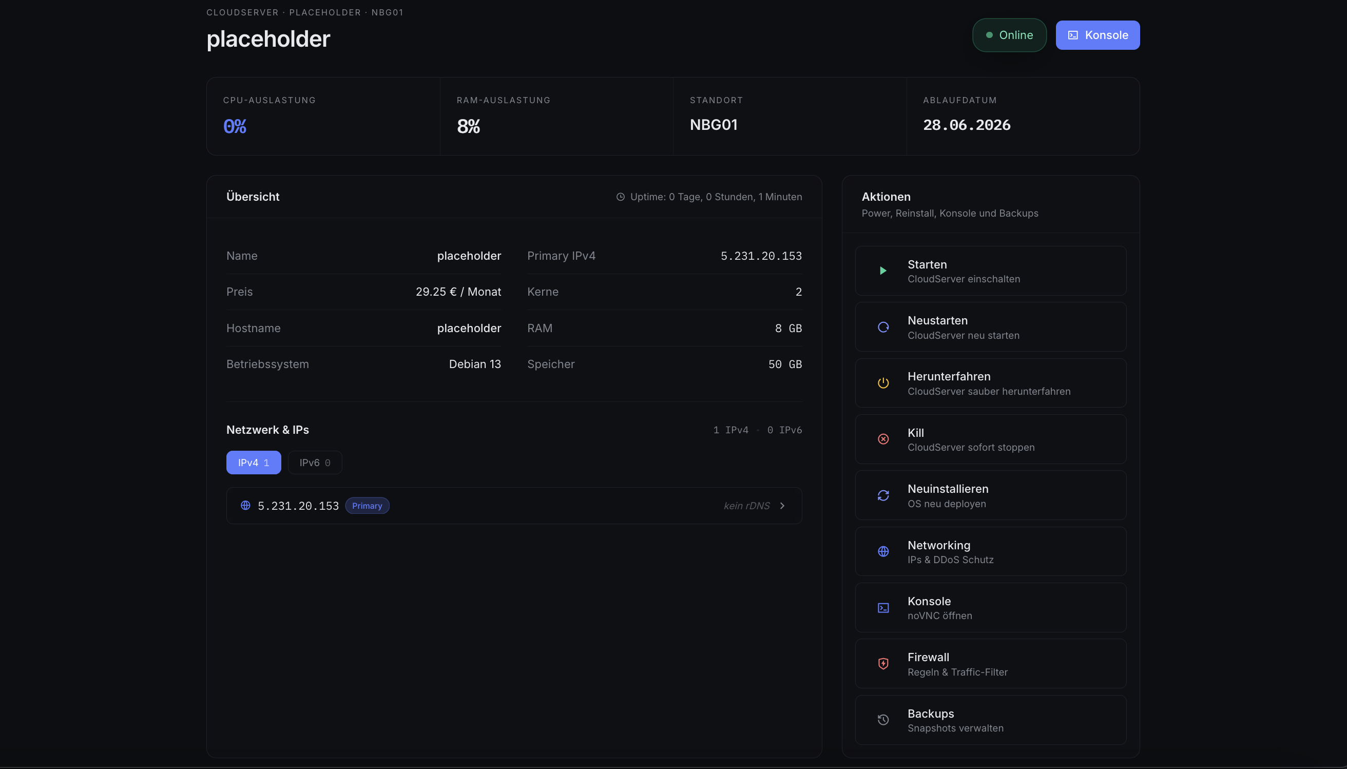This screenshot has height=769, width=1347.
Task: Click the history icon beside Backups
Action: click(x=883, y=720)
